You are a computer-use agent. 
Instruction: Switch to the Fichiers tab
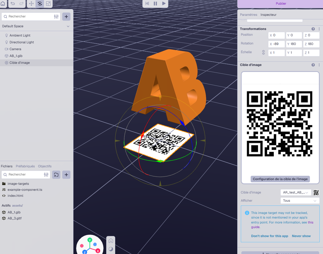[x=7, y=166]
